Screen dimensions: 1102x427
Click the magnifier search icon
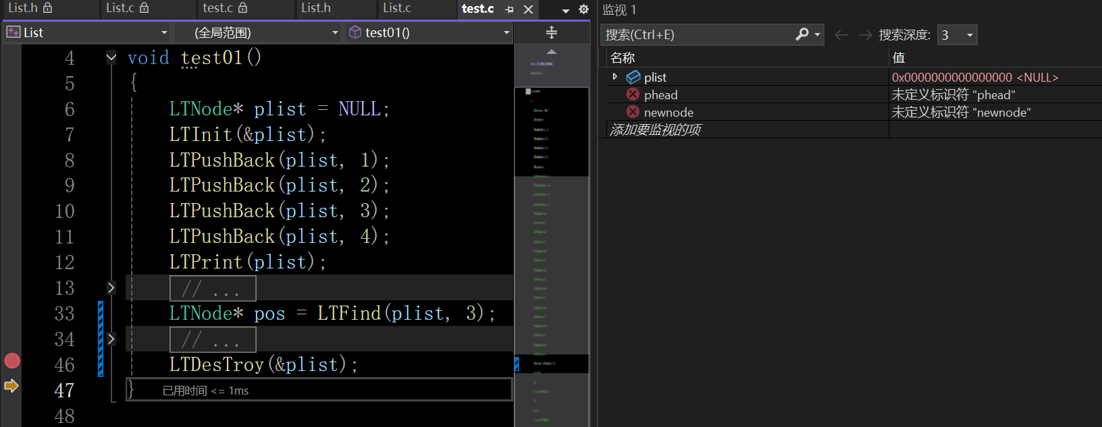(802, 34)
